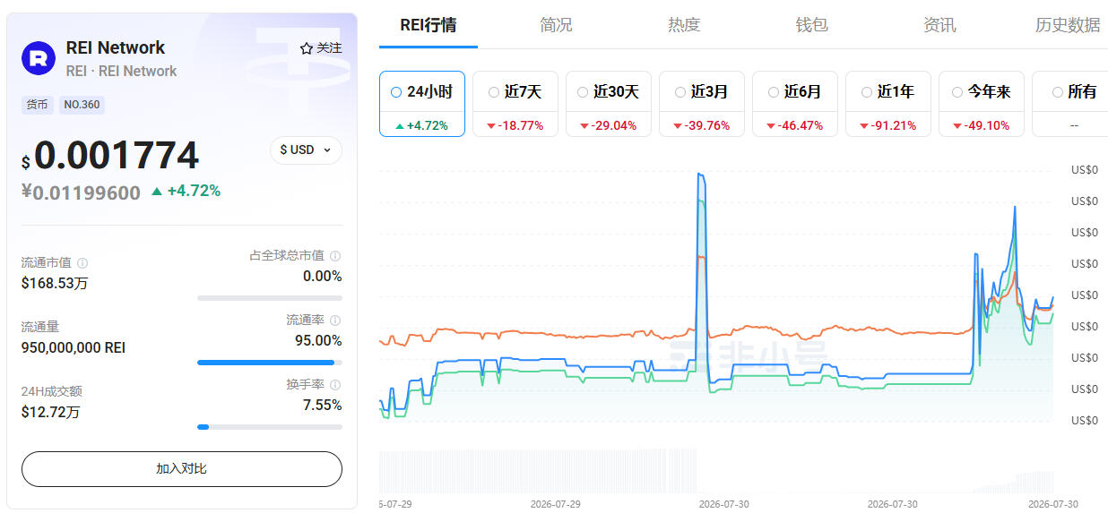Screen dimensions: 1108x513
Task: Click the 950,000,000 REI circulating supply
Action: coord(74,348)
